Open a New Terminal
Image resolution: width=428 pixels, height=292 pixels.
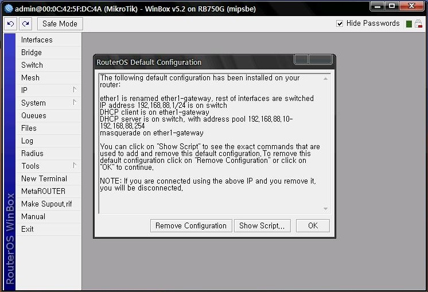49,178
